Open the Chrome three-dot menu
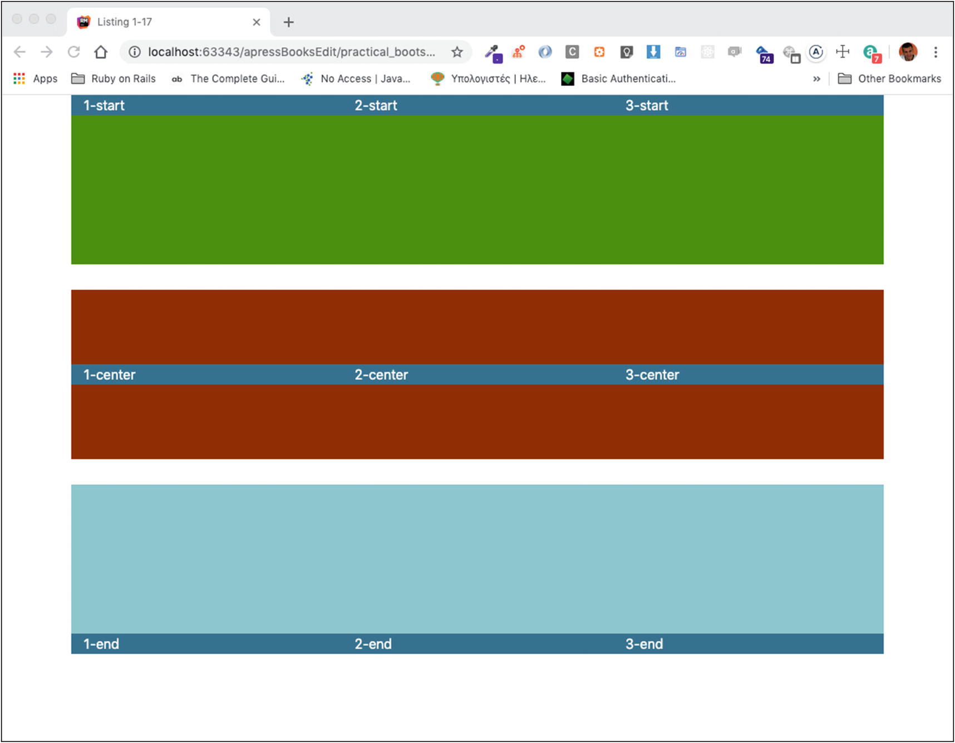This screenshot has width=955, height=743. click(936, 52)
